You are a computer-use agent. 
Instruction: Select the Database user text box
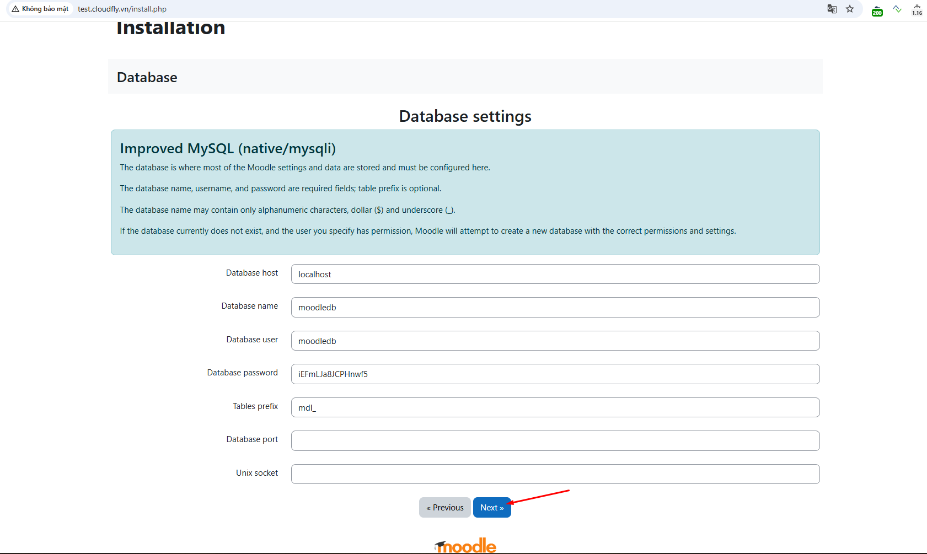(555, 341)
